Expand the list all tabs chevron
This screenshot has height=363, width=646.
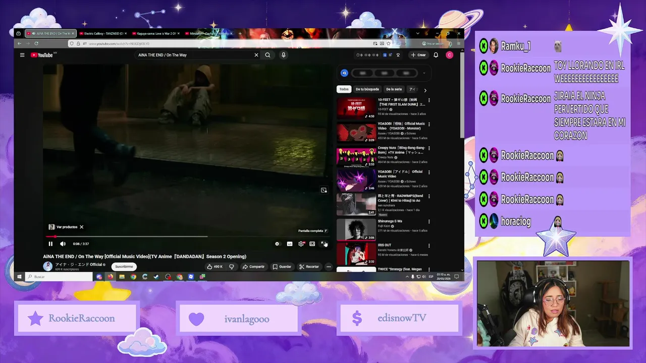tap(417, 33)
